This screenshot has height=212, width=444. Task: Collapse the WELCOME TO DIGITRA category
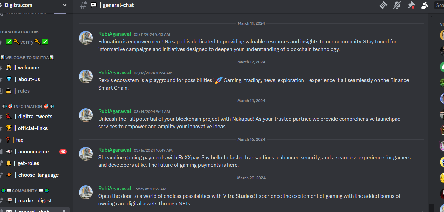pyautogui.click(x=29, y=58)
